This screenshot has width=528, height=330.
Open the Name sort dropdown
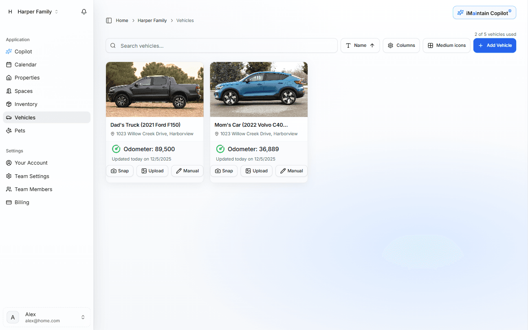[x=360, y=45]
